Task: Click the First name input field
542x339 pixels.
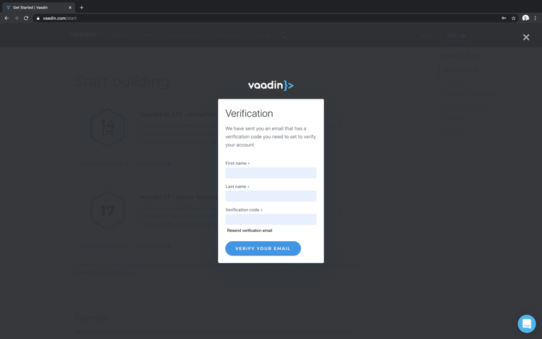Action: (x=271, y=172)
